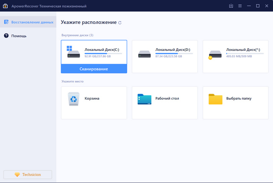Click the diamond icon on Technician button
This screenshot has height=183, width=273.
point(17,174)
